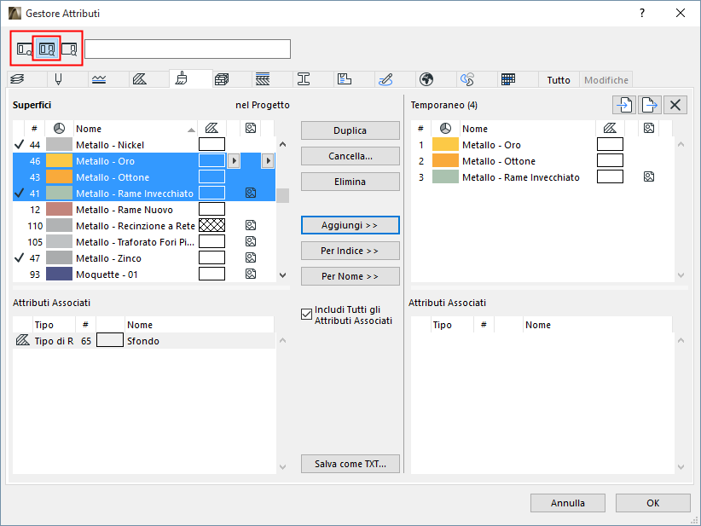Click the export file icon above Temporaneo list
This screenshot has height=526, width=701.
(650, 105)
